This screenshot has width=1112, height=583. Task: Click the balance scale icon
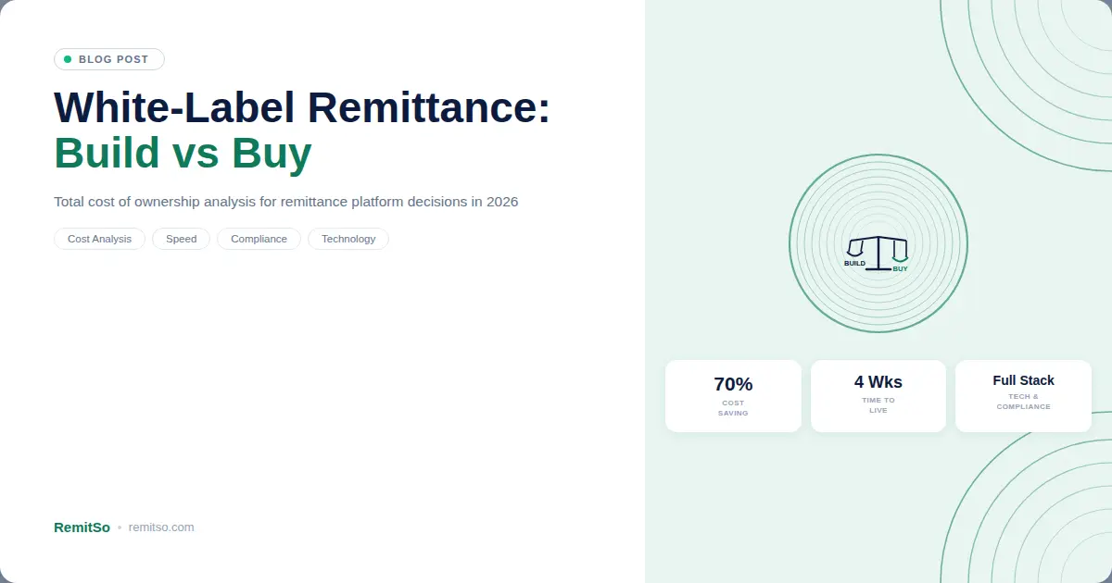pyautogui.click(x=878, y=250)
